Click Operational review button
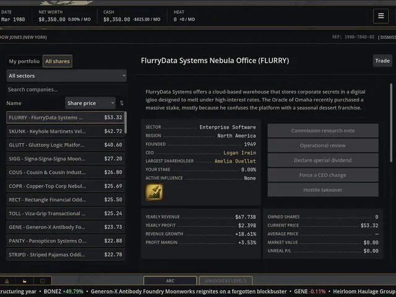The width and height of the screenshot is (396, 297). click(x=323, y=145)
